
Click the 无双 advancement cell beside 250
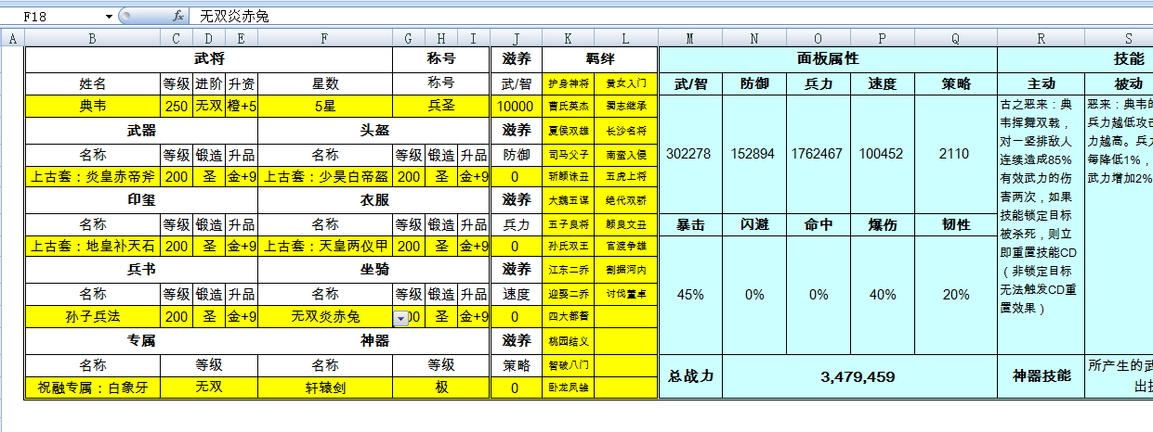(x=209, y=106)
